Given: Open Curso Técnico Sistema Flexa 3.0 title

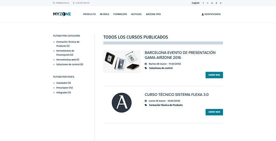Looking at the screenshot, I should pos(176,95).
